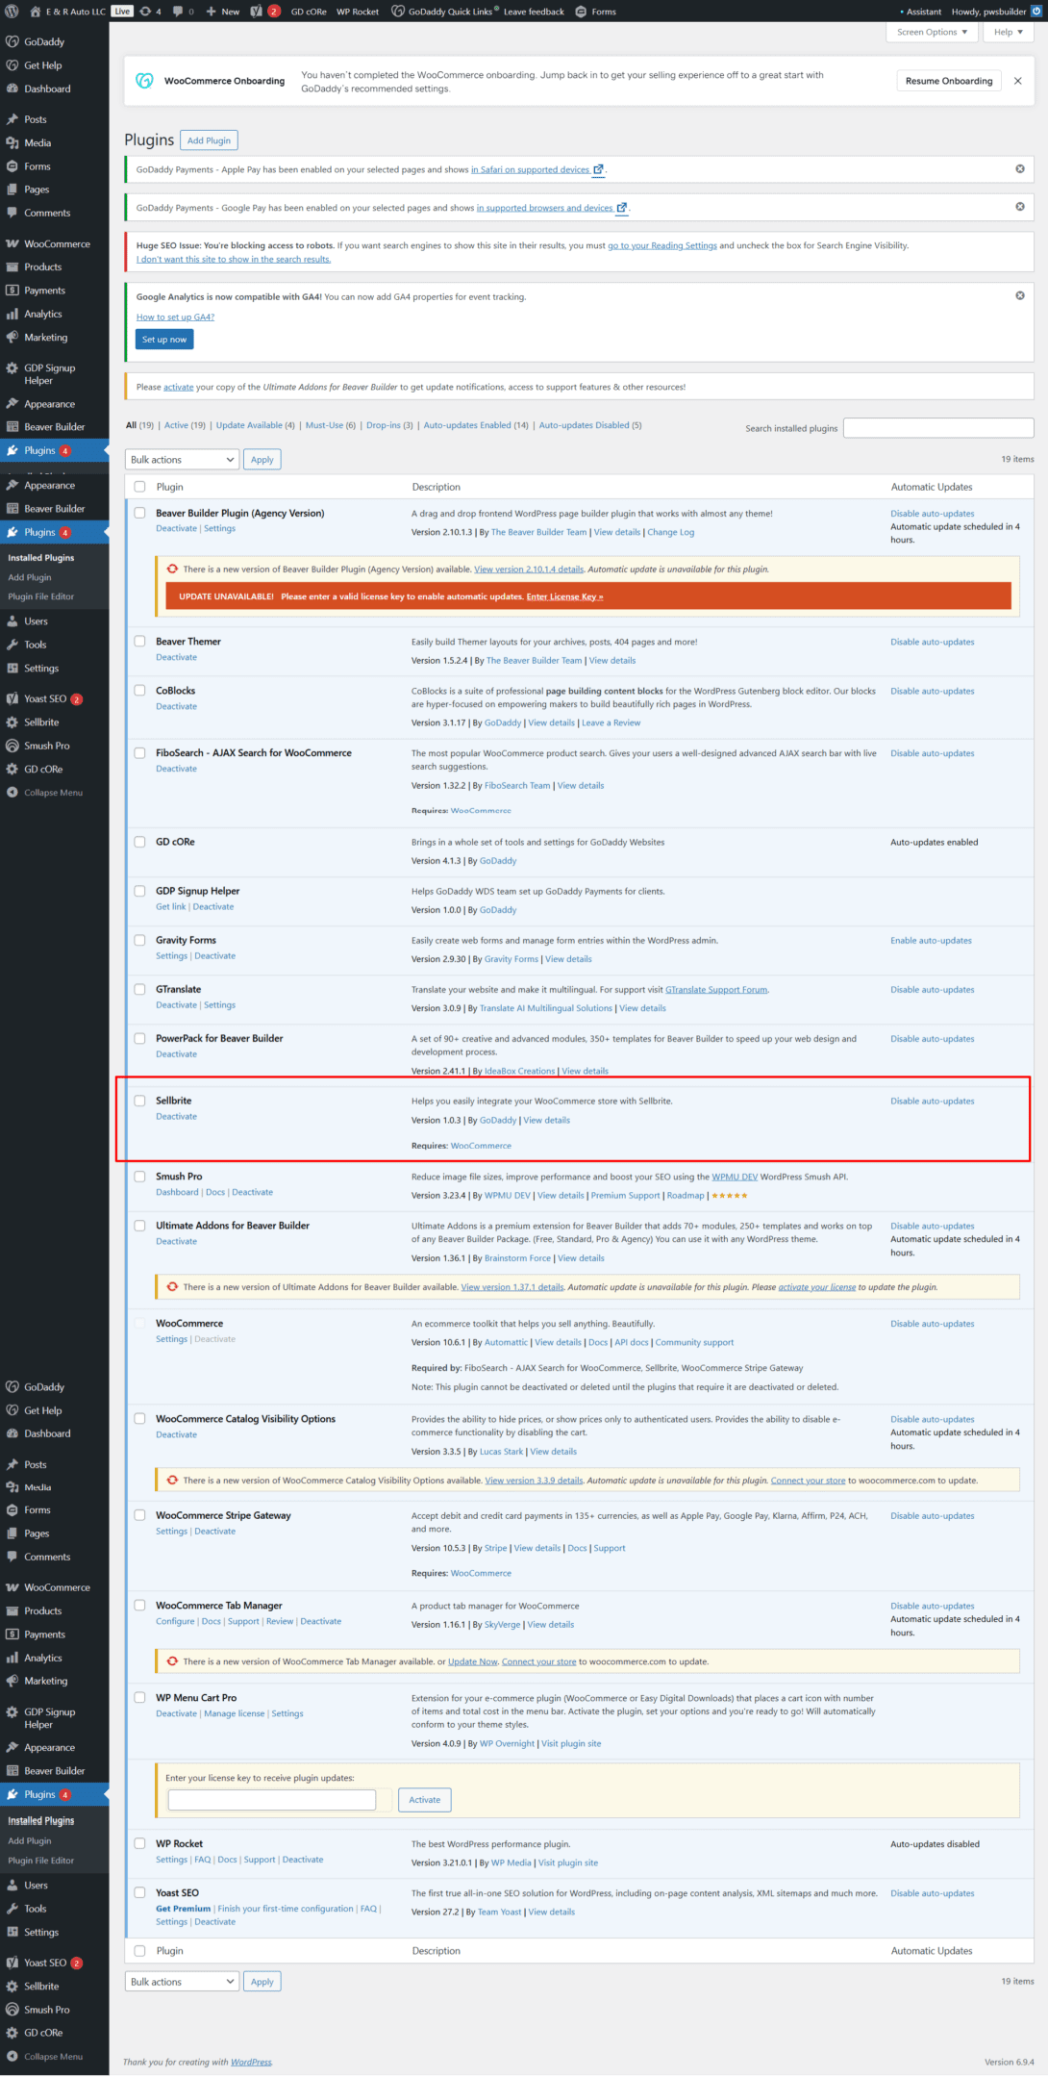Tick the CoBlocks plugin checkbox
This screenshot has height=2078, width=1048.
139,691
